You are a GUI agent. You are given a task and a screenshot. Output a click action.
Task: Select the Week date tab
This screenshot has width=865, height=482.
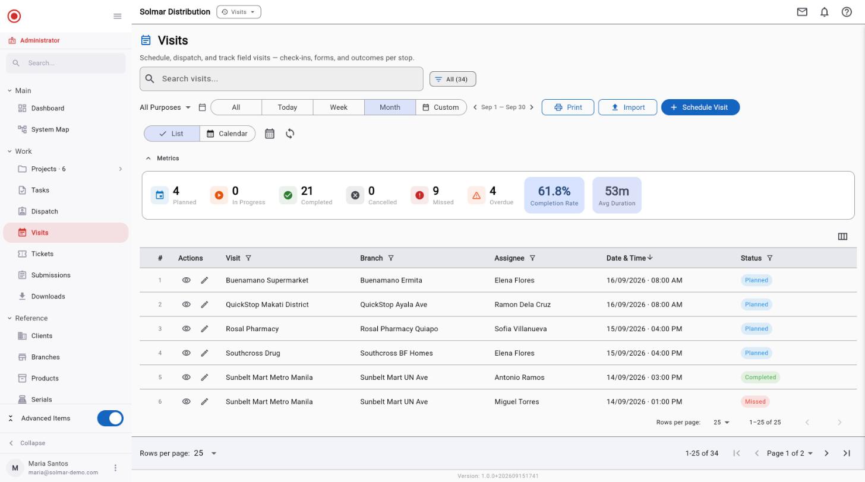tap(339, 107)
